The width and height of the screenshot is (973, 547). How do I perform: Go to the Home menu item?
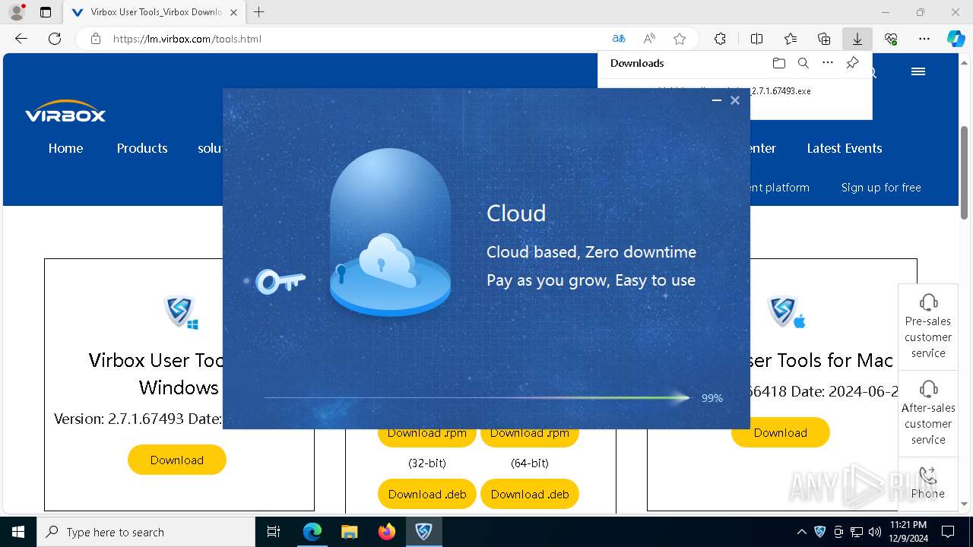[65, 148]
